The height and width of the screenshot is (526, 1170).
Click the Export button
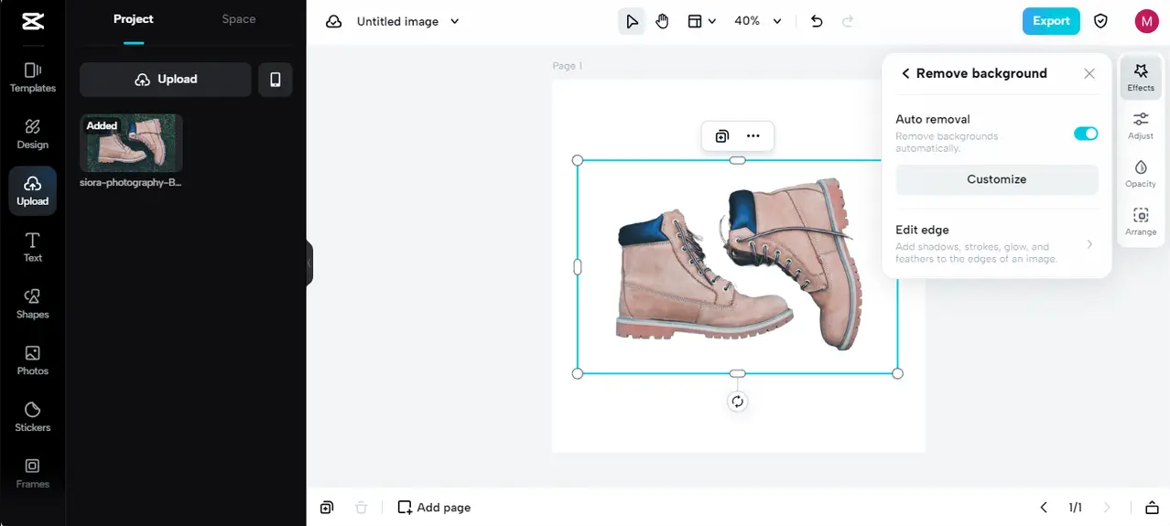(1051, 21)
